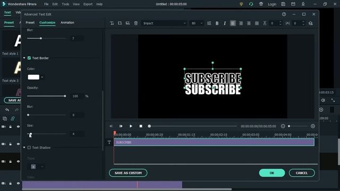This screenshot has height=191, width=340.
Task: Stop the text preview playback
Action: (141, 126)
